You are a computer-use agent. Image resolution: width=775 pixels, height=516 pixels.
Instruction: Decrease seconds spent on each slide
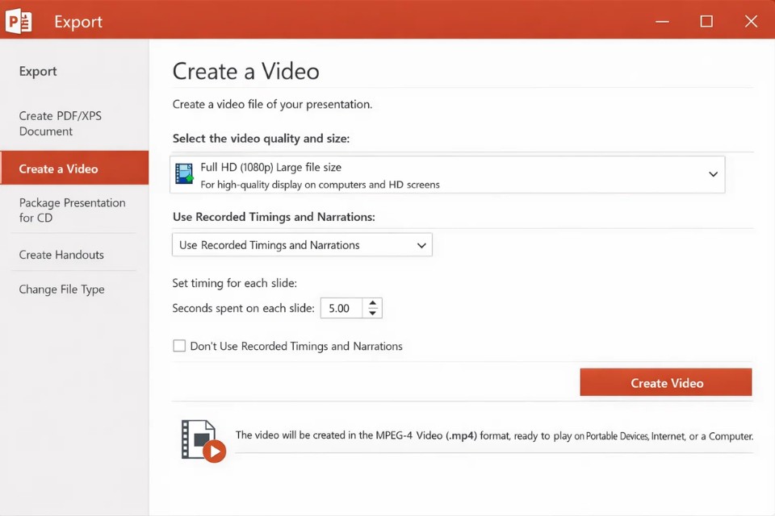[372, 312]
